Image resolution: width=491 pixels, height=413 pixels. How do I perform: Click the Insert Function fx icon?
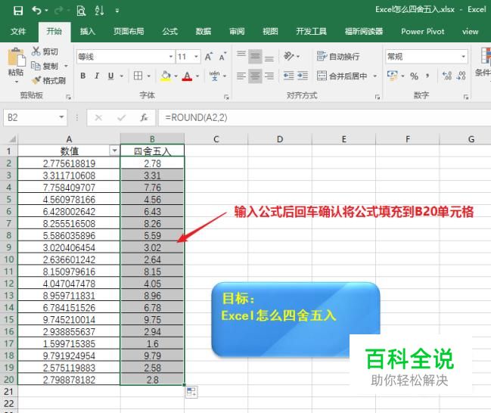click(144, 118)
